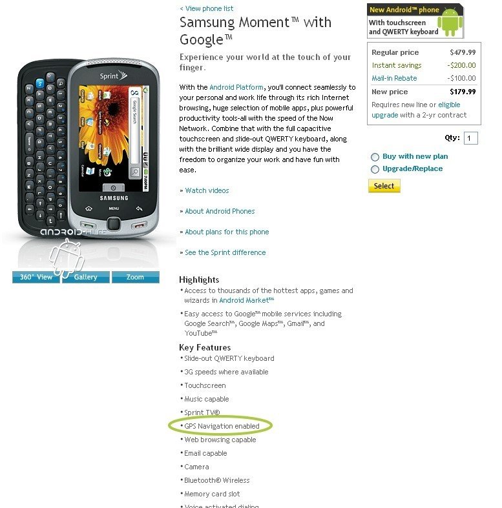Click the yellow Select button
This screenshot has width=502, height=508.
tap(384, 186)
